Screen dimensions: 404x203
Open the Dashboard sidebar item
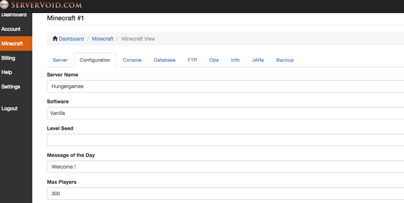(x=14, y=15)
